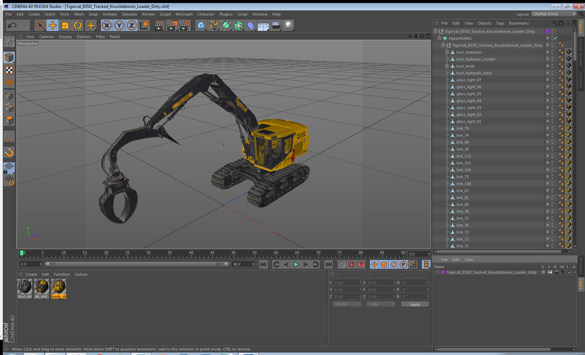Activate the Move tool in top toolbar
This screenshot has width=585, height=355.
53,25
